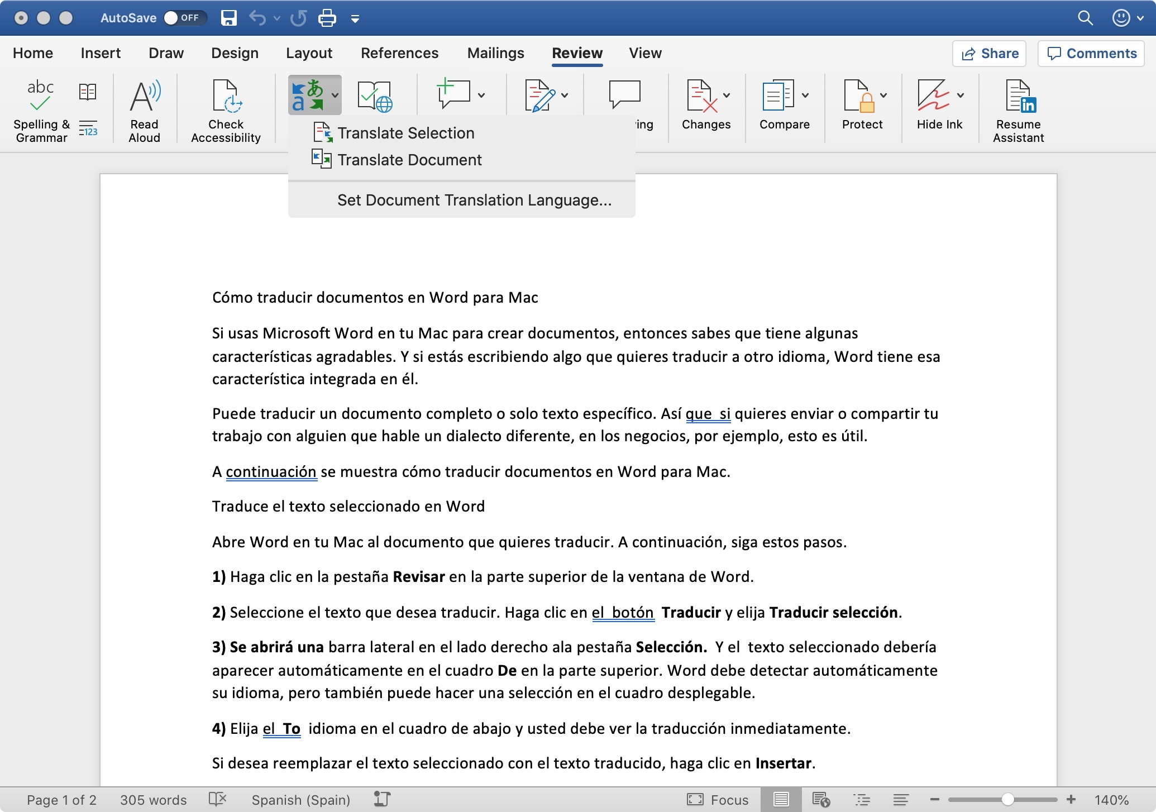Click the Track Changes pencil icon
The width and height of the screenshot is (1156, 812).
539,95
